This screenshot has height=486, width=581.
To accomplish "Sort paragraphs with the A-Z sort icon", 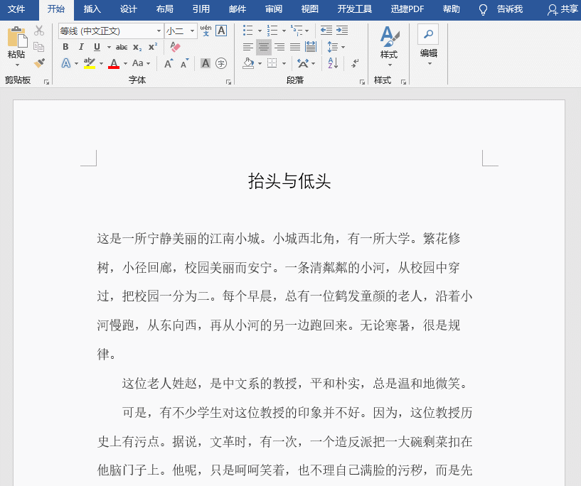I will 333,63.
